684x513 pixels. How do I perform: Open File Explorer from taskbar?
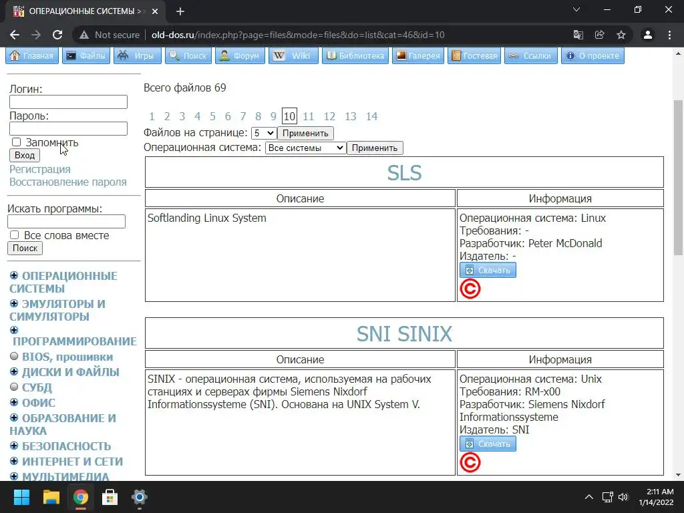[51, 497]
